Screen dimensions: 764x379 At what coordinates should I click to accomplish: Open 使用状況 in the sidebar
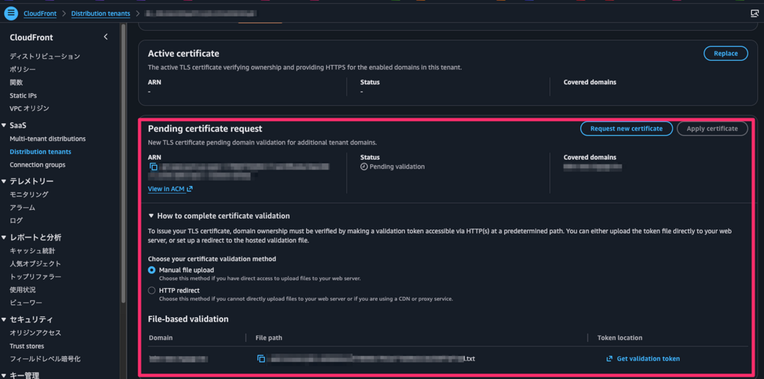pyautogui.click(x=22, y=290)
